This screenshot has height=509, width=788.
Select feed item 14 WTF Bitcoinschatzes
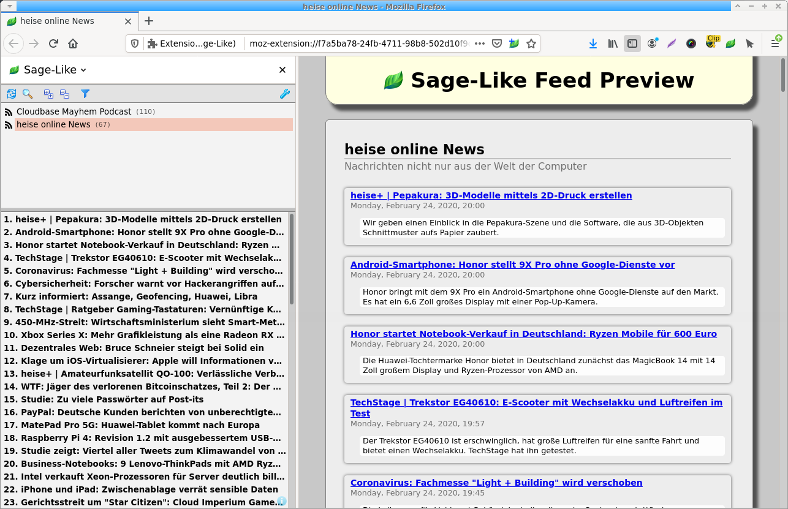click(x=145, y=386)
